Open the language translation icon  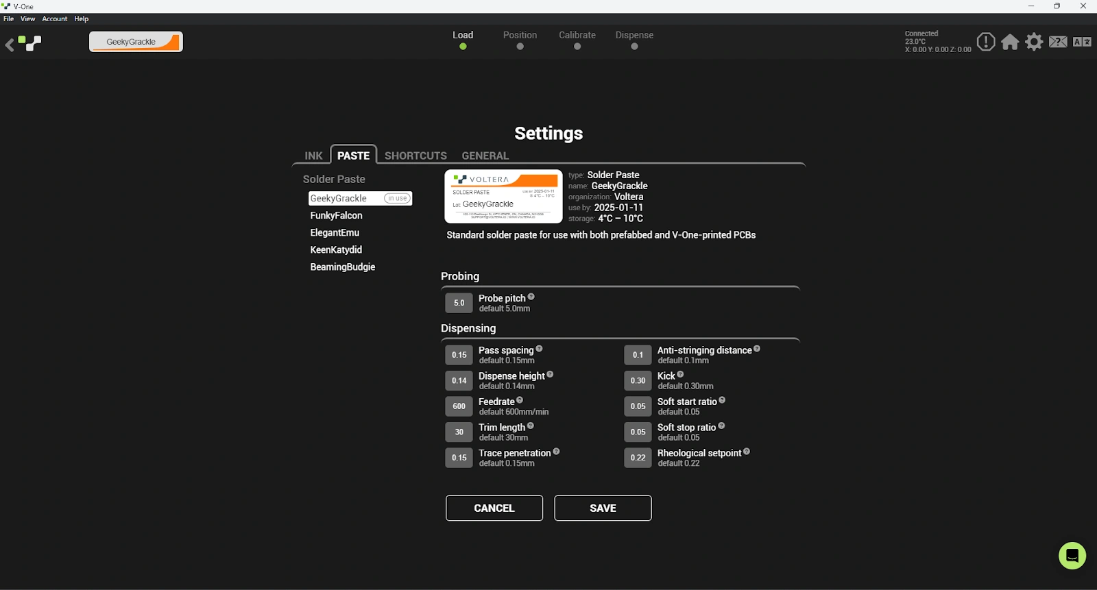(x=1082, y=42)
